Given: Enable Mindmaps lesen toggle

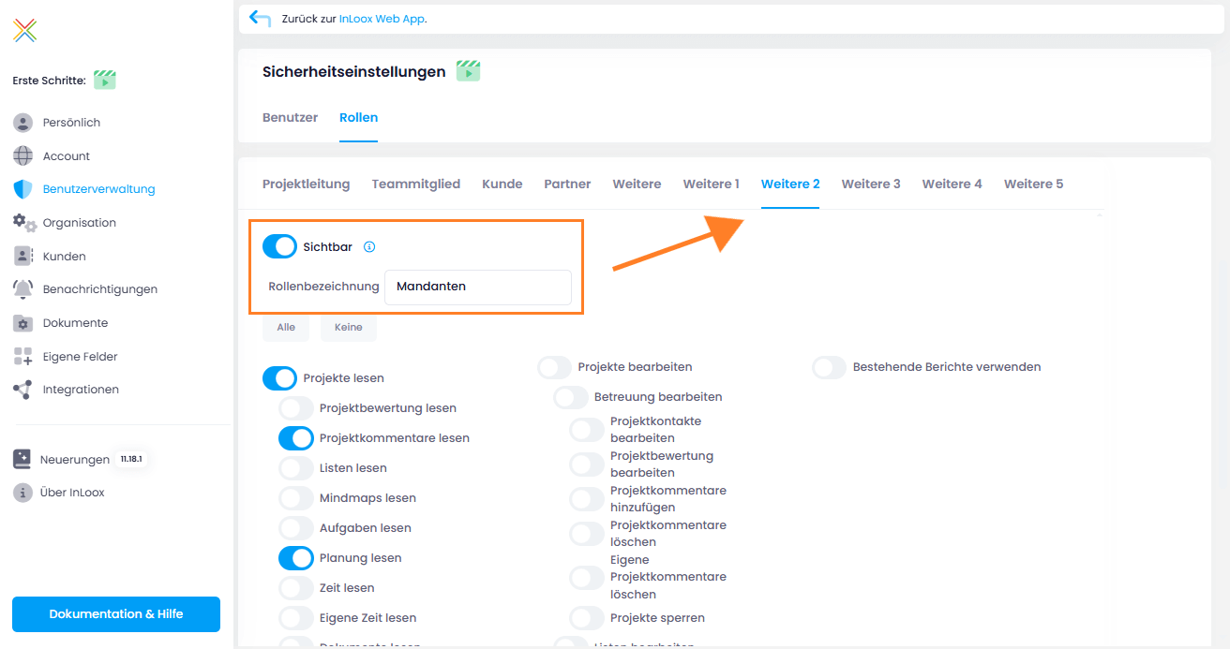Looking at the screenshot, I should point(296,498).
